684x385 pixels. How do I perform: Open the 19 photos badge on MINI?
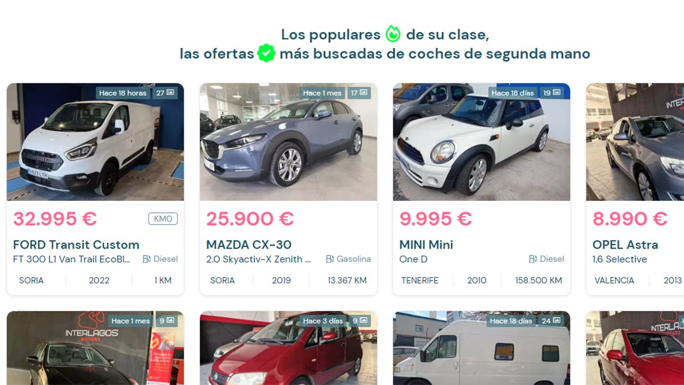[x=552, y=93]
